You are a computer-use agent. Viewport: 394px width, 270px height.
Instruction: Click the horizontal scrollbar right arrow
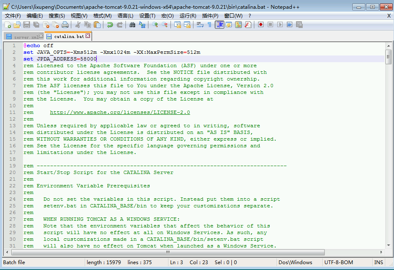[381, 252]
